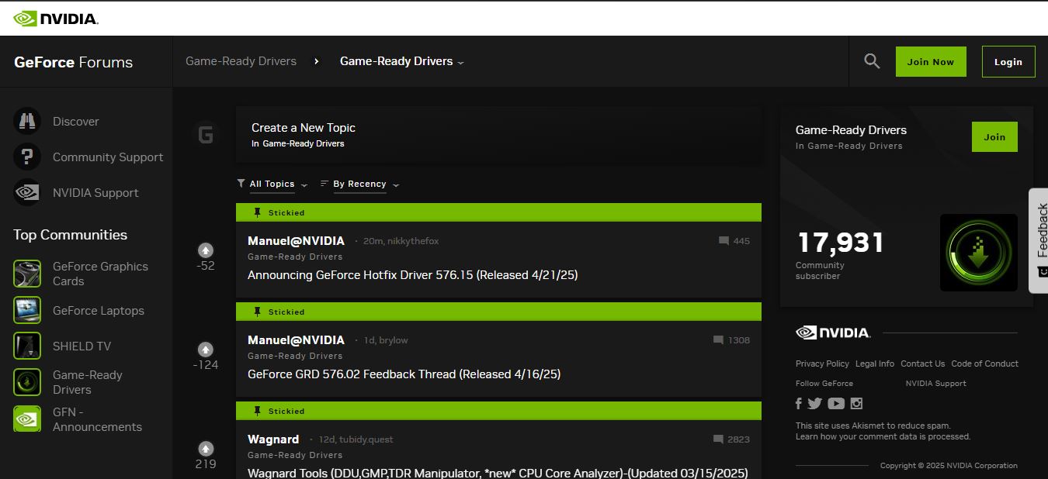Viewport: 1048px width, 479px height.
Task: Open Privacy Policy footer link
Action: tap(822, 364)
